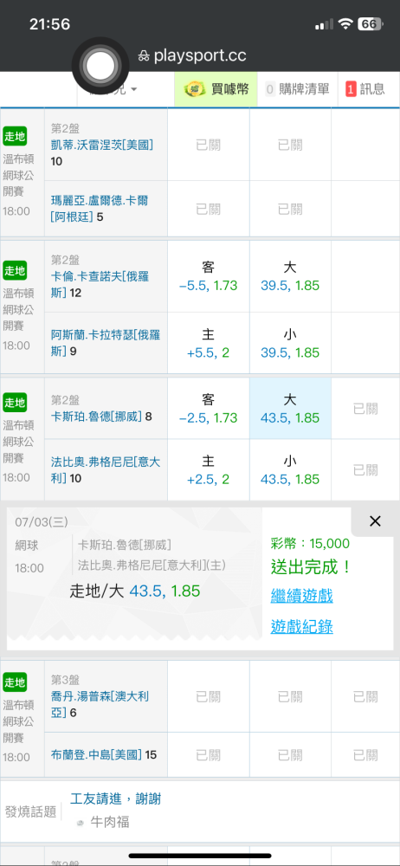Open hot topic 工友請進，謝謝
The height and width of the screenshot is (866, 400).
pos(115,798)
